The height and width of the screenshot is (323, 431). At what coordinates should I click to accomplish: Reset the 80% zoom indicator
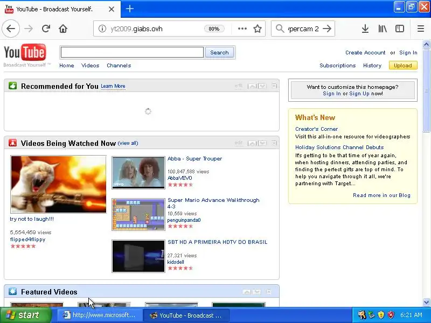point(214,29)
